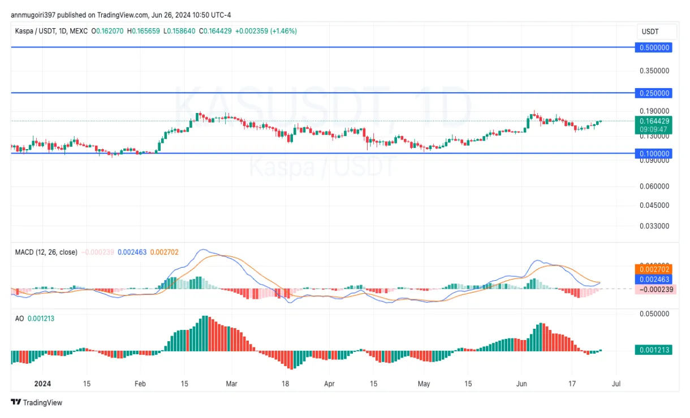Click the blue 0.250000 resistance level label

[653, 93]
